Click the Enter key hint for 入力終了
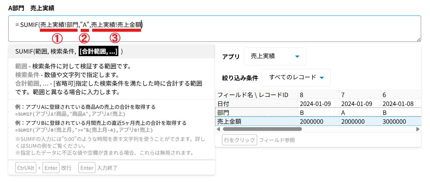Viewport: 430px width, 183px height. [x=87, y=168]
